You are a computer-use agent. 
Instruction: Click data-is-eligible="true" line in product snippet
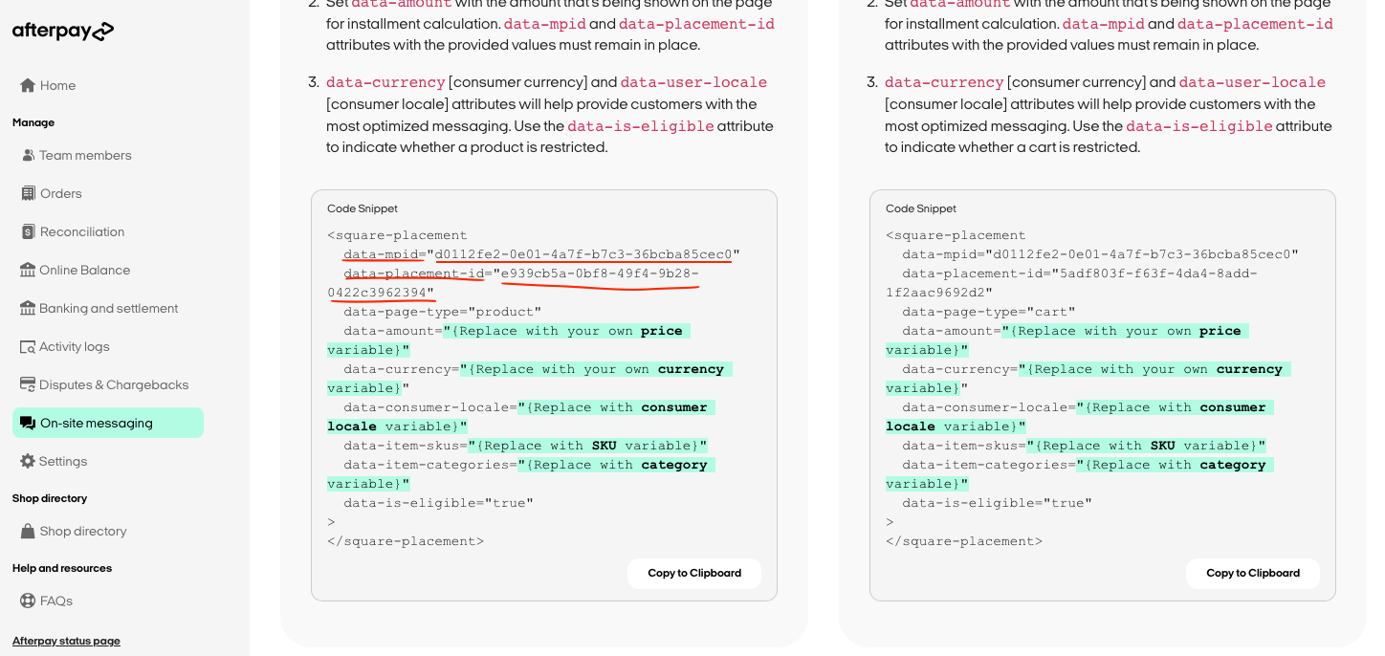439,503
